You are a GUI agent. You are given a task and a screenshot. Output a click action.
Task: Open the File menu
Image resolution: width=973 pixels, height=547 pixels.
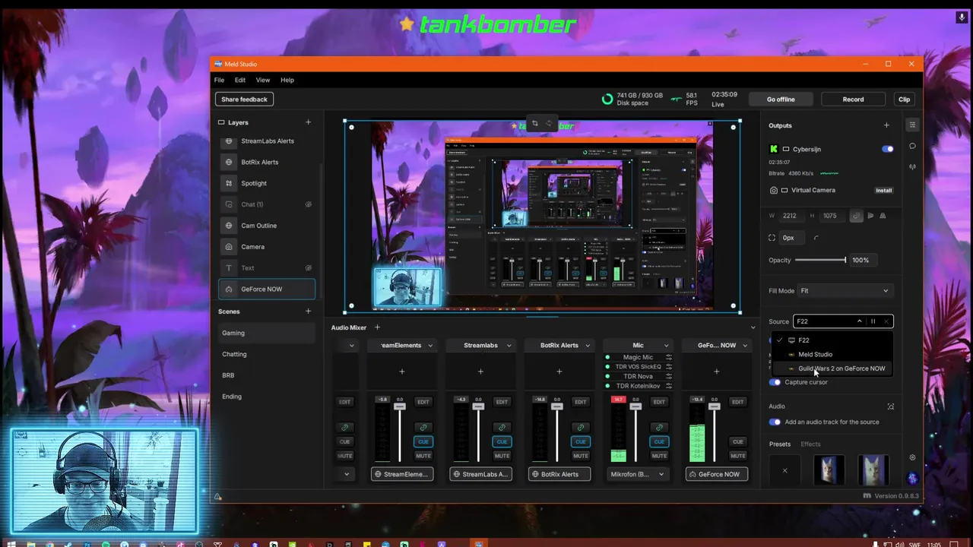[x=219, y=80]
